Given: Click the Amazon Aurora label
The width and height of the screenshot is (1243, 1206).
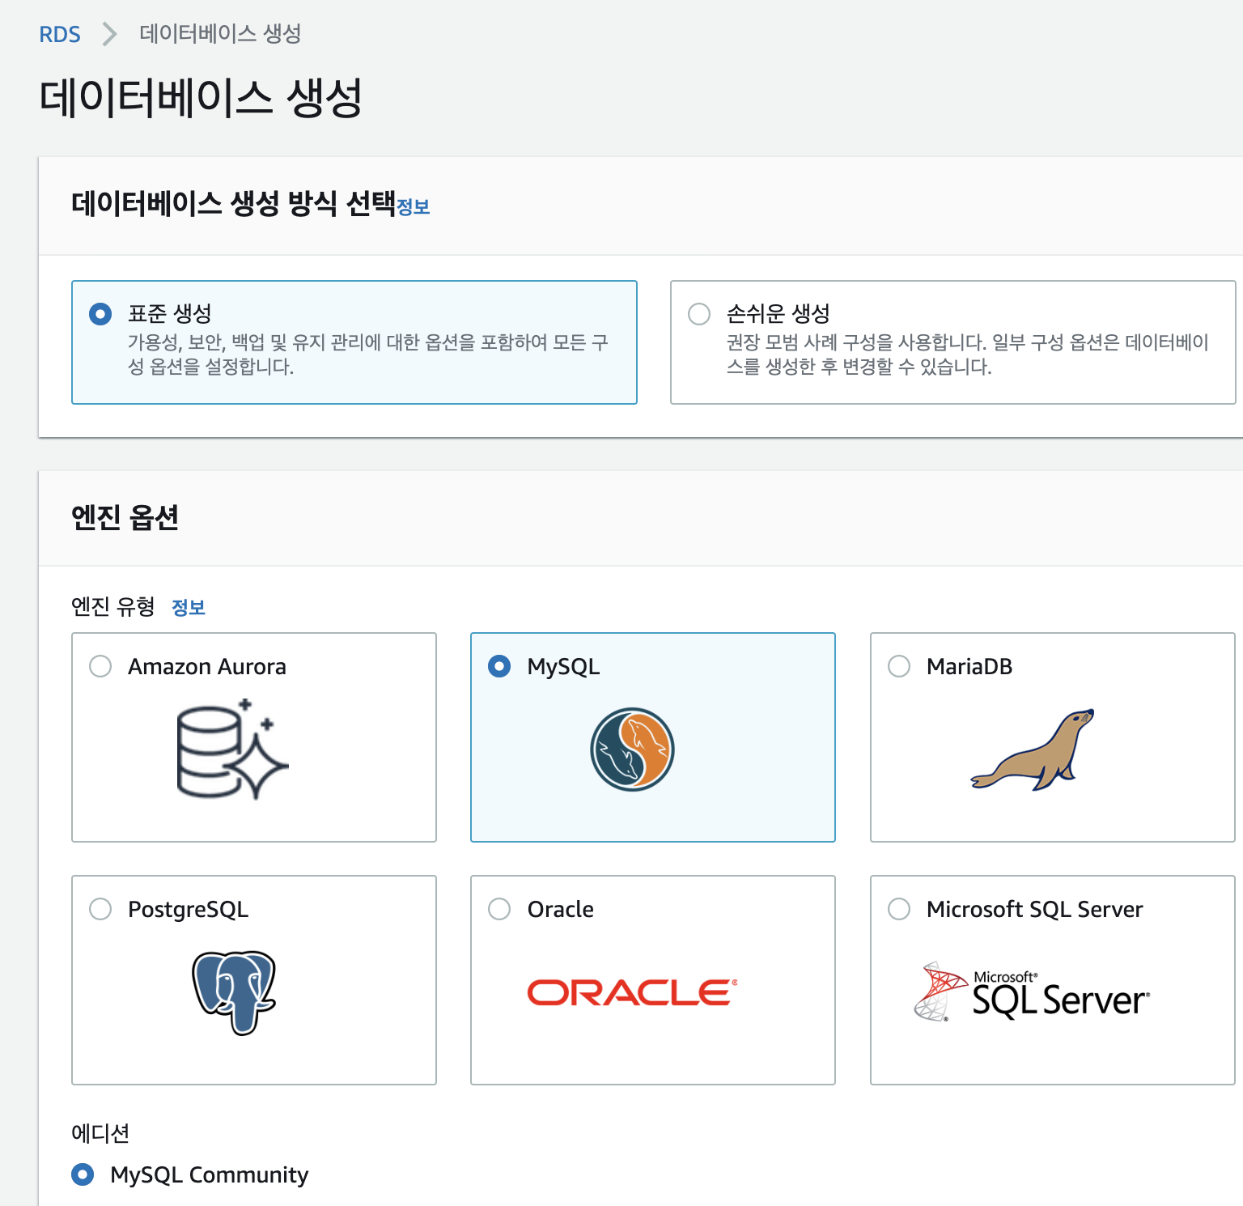Looking at the screenshot, I should (207, 667).
